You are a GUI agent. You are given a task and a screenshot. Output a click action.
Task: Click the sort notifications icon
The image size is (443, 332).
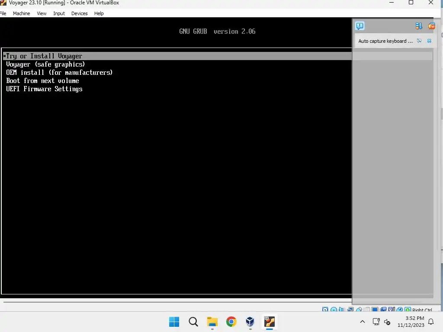[419, 26]
